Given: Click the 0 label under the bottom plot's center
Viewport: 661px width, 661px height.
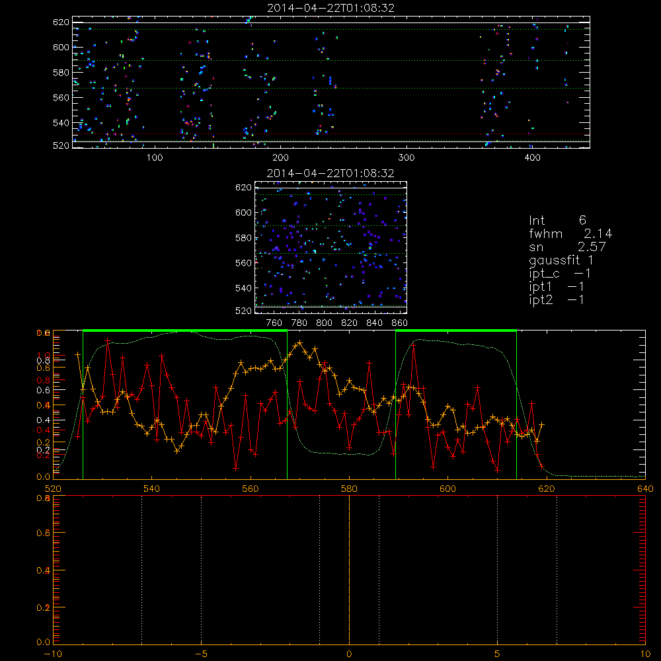Looking at the screenshot, I should 350,654.
